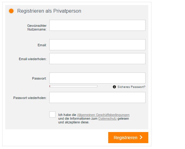Select the orange "Registrieren als Privatperson" radio button
The width and height of the screenshot is (185, 149).
tap(11, 11)
